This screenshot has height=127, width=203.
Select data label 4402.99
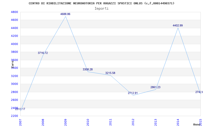178,25
